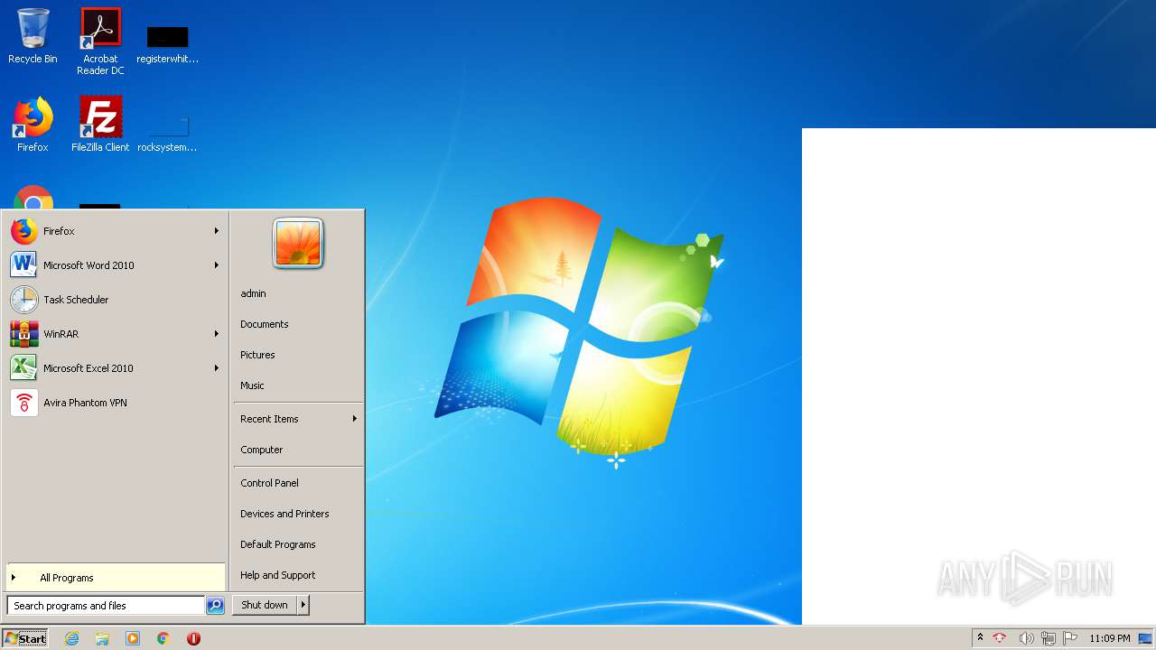Open Music from the Start menu
Screen dimensions: 1156x650
point(252,385)
